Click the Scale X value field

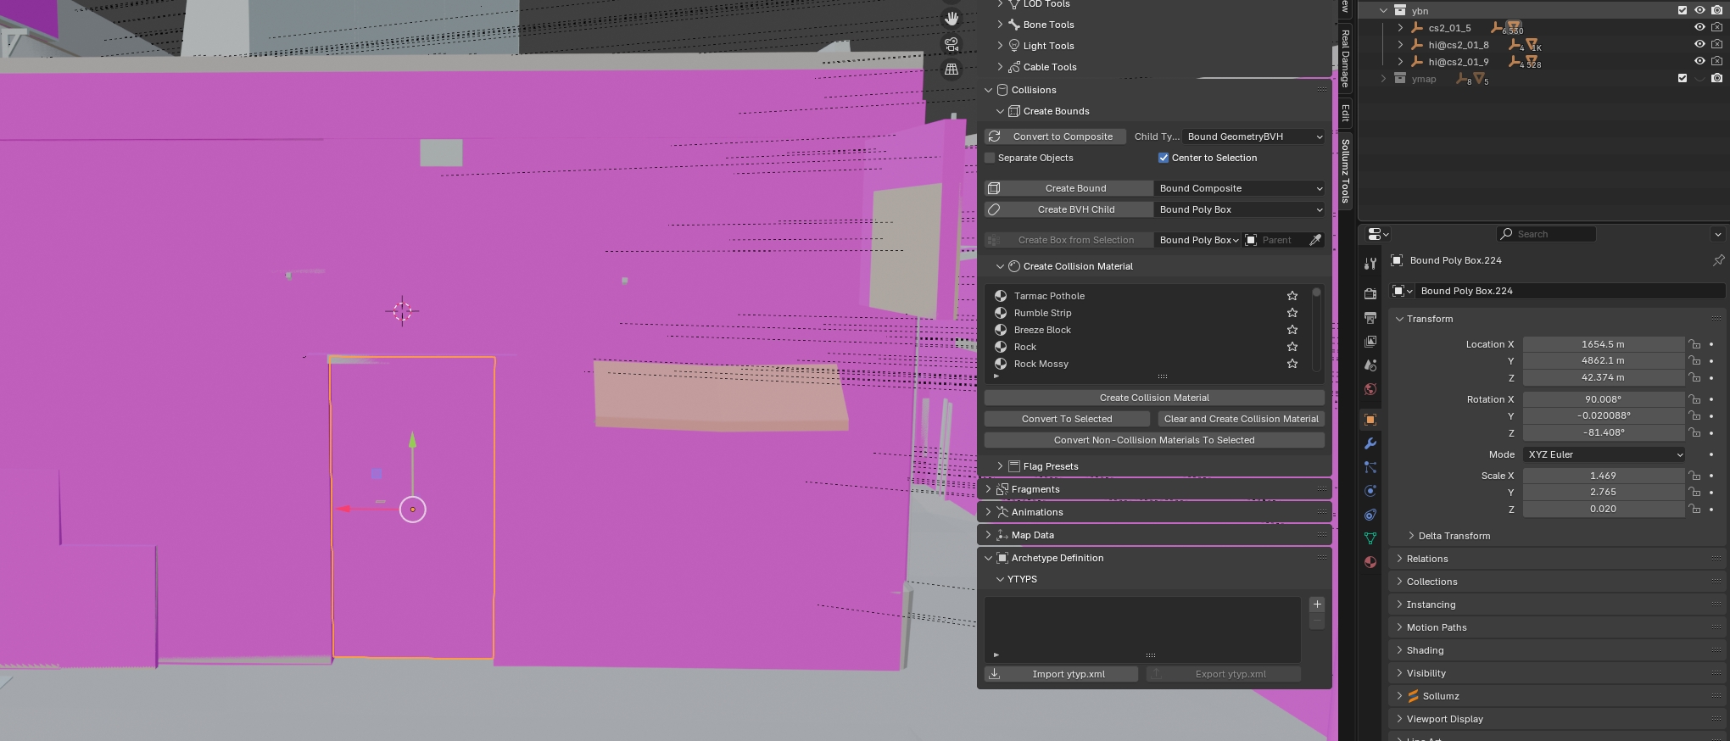point(1602,476)
